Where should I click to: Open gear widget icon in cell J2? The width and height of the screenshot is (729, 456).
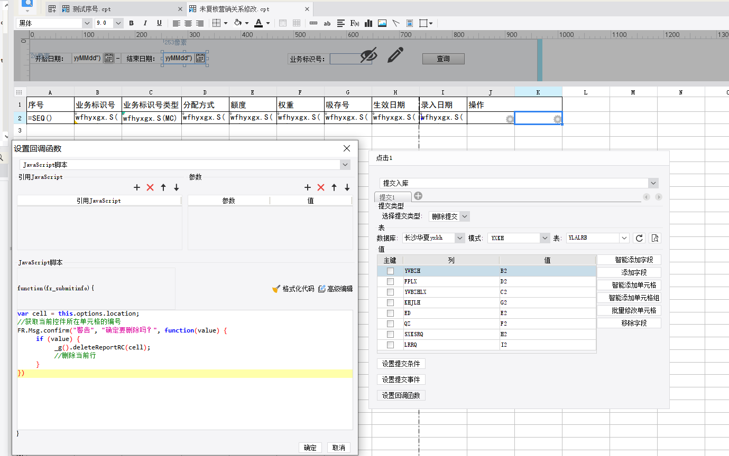click(x=510, y=119)
